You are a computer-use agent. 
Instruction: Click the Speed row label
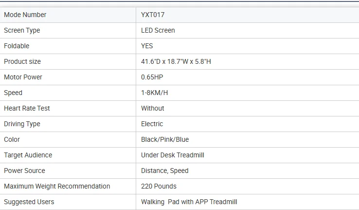click(x=13, y=93)
